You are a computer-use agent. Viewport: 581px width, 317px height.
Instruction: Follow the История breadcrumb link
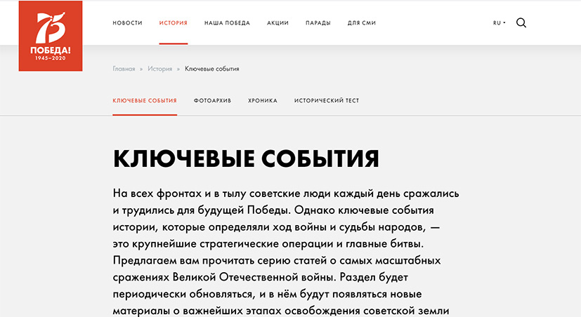[159, 69]
